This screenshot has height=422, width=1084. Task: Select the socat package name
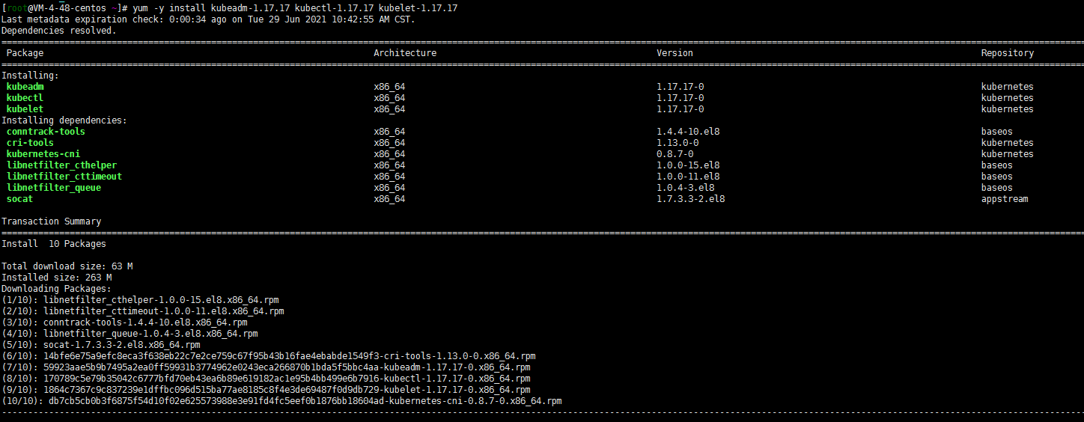[19, 199]
